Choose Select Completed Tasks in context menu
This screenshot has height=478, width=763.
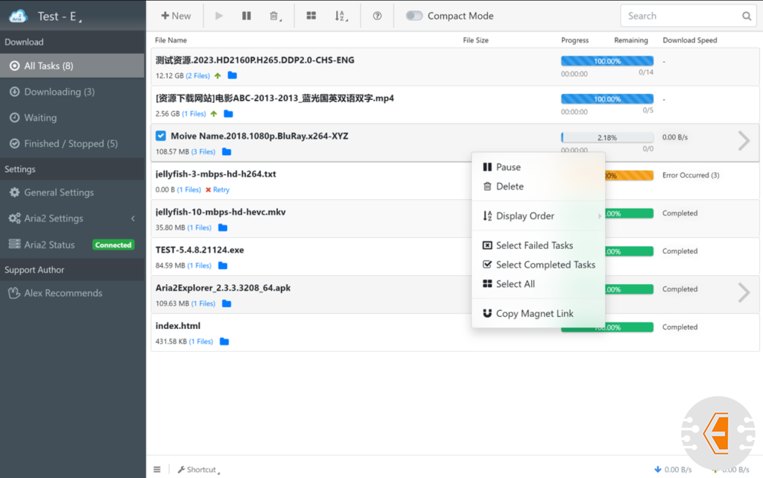[545, 265]
